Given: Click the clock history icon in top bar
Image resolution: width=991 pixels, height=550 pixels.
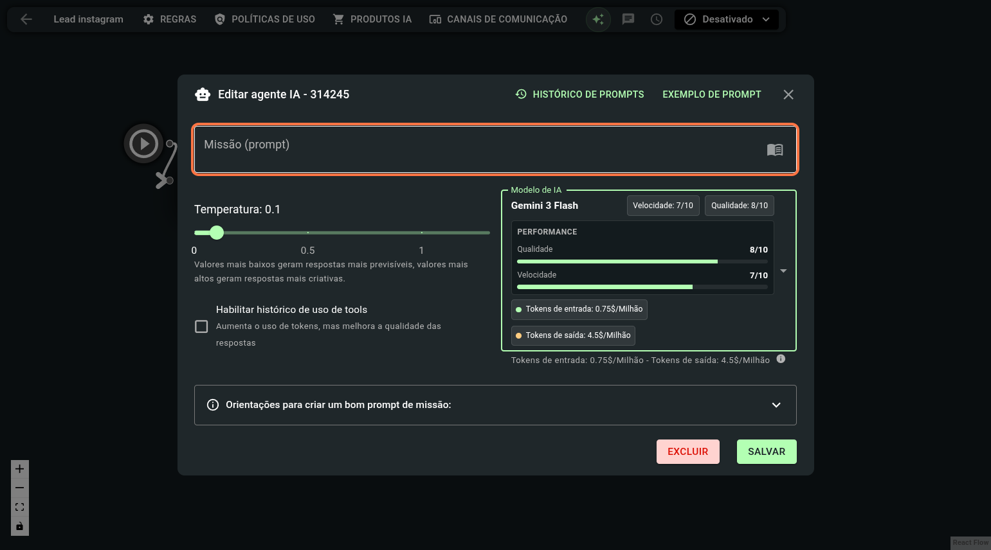Looking at the screenshot, I should [657, 19].
